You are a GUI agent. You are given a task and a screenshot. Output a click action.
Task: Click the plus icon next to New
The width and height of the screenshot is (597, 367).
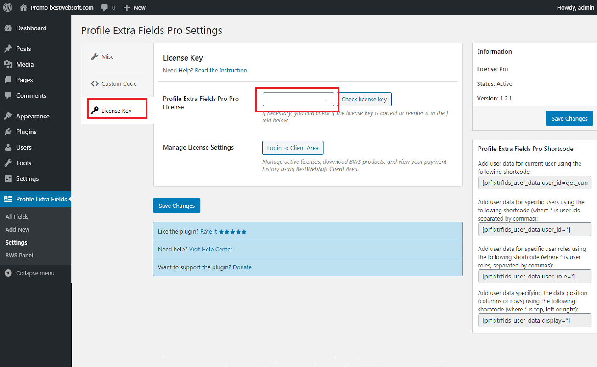[x=127, y=7]
